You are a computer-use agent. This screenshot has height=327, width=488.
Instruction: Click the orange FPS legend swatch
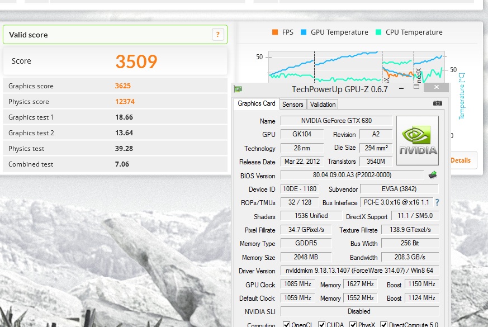coord(274,32)
